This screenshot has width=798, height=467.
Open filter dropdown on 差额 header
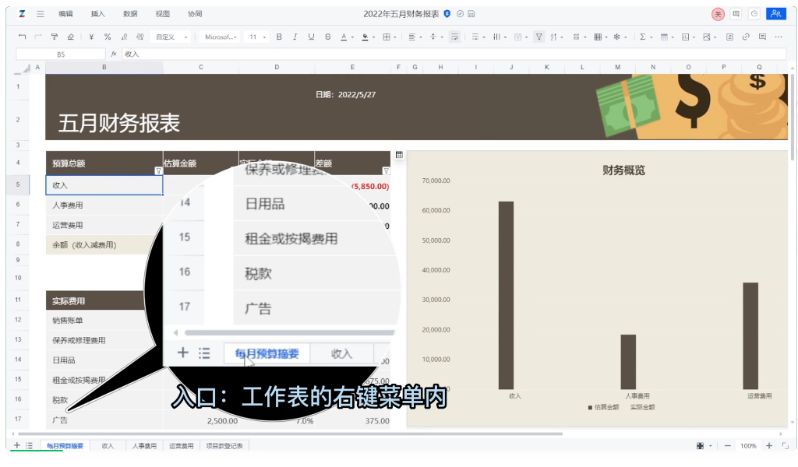pos(387,170)
